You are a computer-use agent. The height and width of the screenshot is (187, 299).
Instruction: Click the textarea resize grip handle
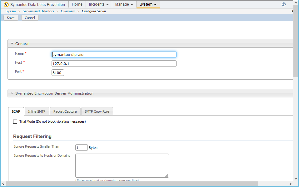167,175
